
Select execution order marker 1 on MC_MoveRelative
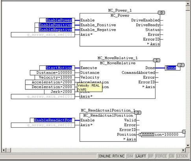[157, 61]
